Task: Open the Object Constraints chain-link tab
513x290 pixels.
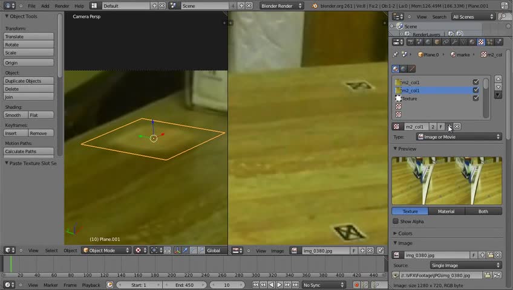Action: point(446,42)
